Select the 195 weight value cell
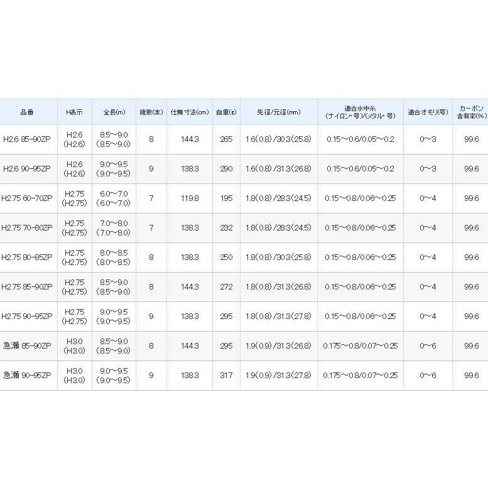Screen dimensions: 488x488 (x=226, y=198)
